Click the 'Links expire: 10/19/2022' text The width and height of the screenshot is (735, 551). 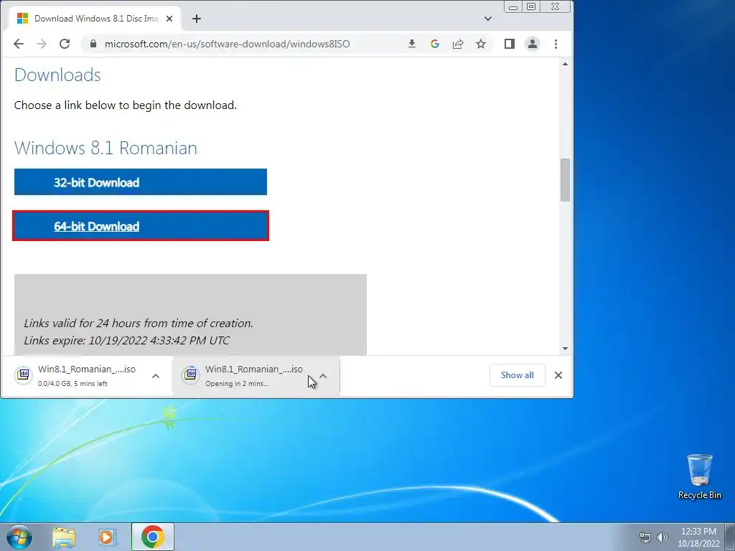[127, 340]
